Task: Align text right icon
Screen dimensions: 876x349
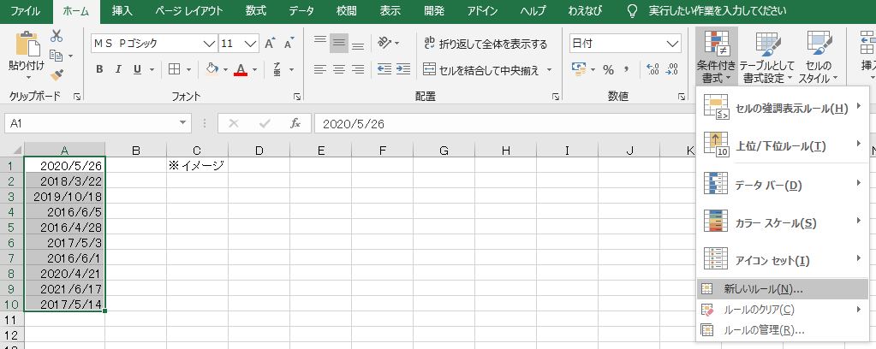Action: [358, 70]
